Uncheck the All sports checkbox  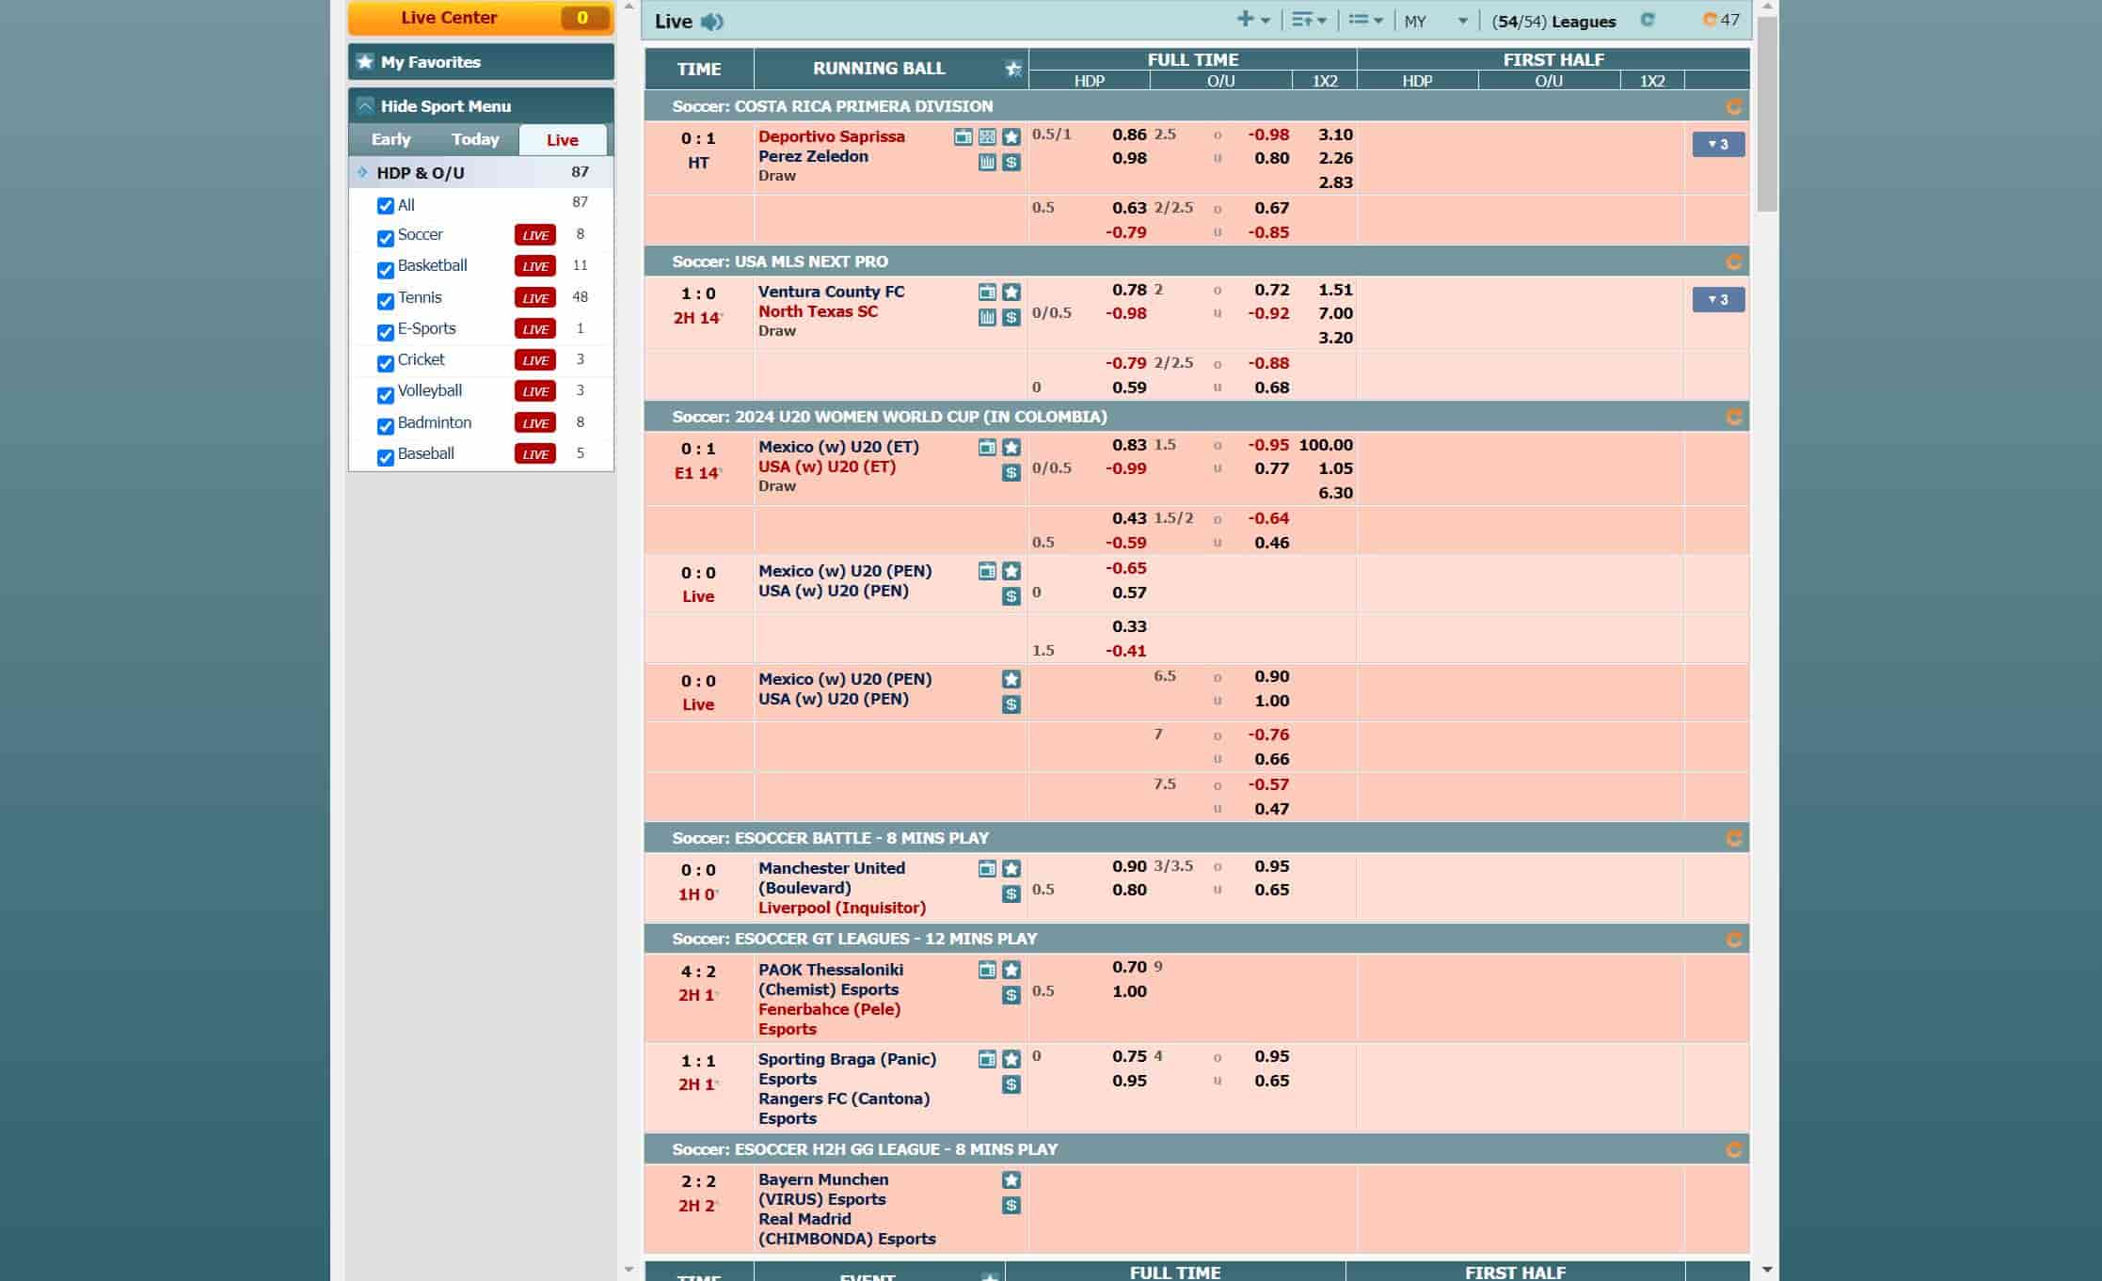coord(386,206)
